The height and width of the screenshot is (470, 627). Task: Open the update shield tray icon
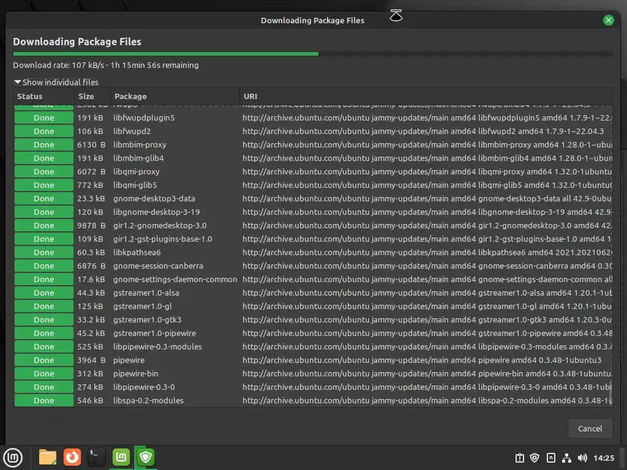[535, 458]
